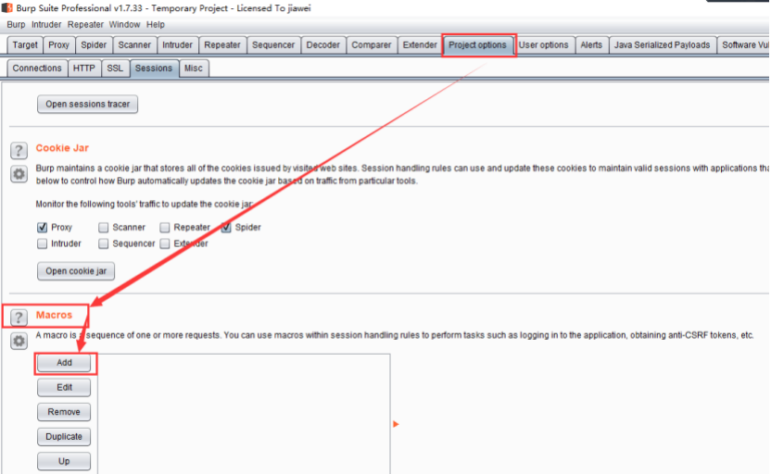The image size is (771, 474).
Task: Click the Up macro button
Action: [64, 461]
